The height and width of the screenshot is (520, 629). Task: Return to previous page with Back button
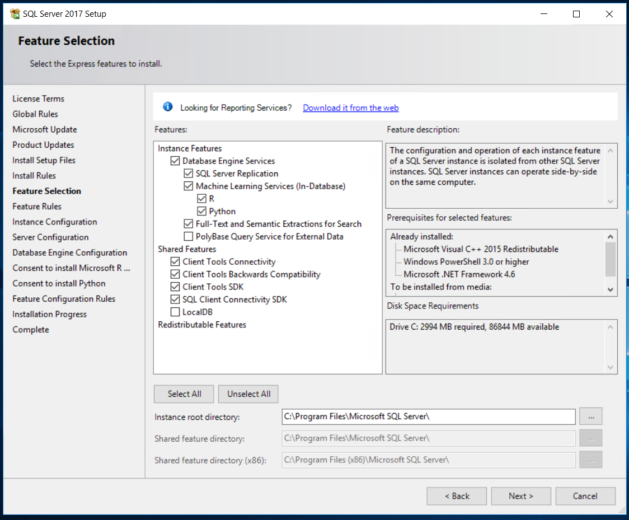pos(457,496)
